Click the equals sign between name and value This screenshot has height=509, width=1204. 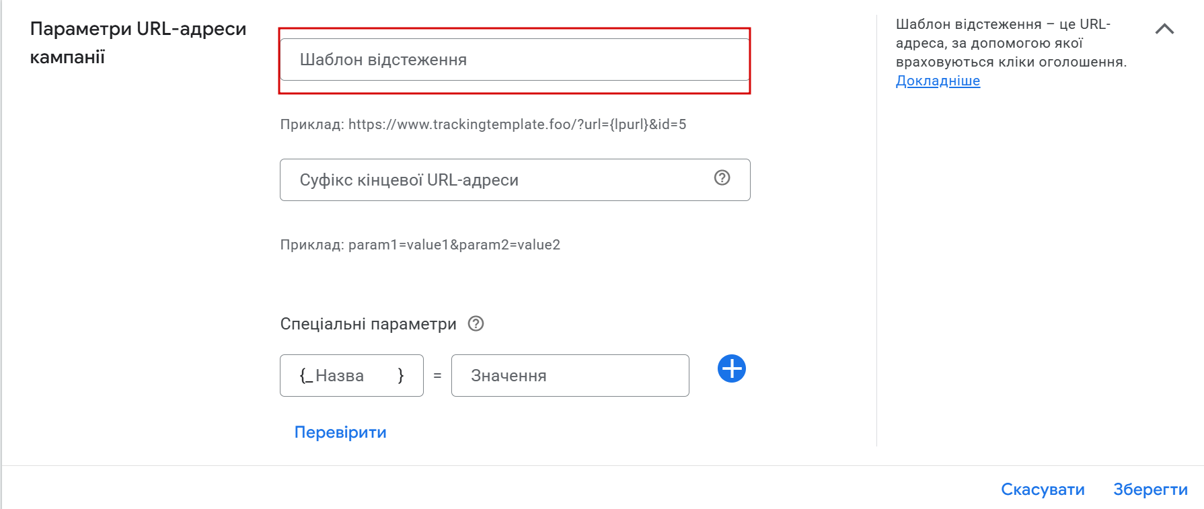tap(437, 376)
